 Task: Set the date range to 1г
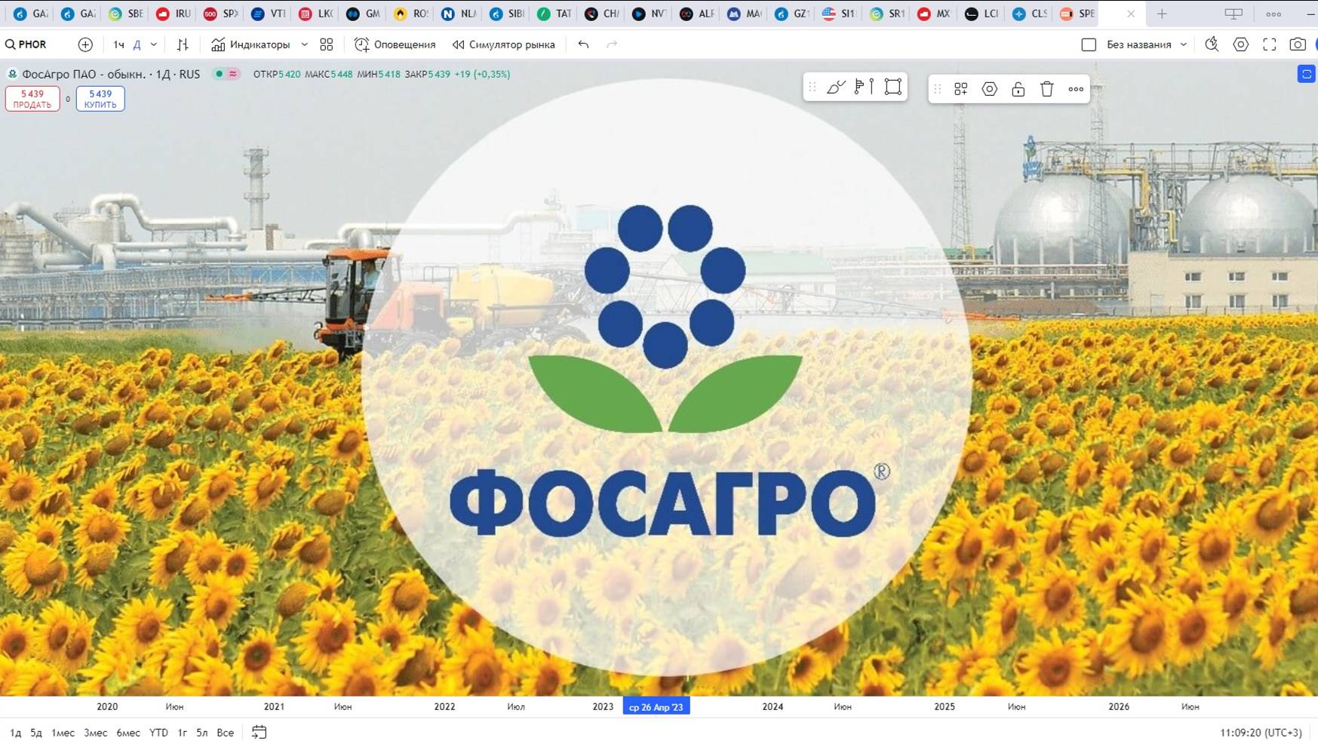point(182,733)
